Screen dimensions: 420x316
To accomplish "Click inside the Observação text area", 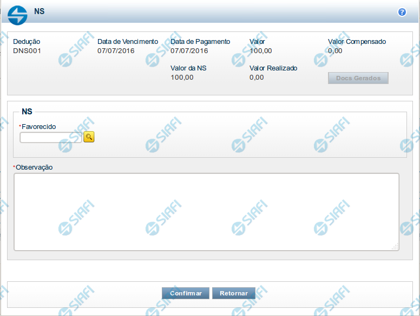I will coord(206,211).
